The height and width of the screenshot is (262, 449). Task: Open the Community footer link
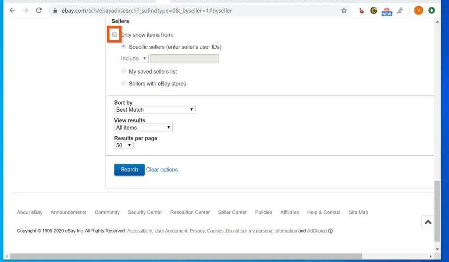tap(107, 212)
